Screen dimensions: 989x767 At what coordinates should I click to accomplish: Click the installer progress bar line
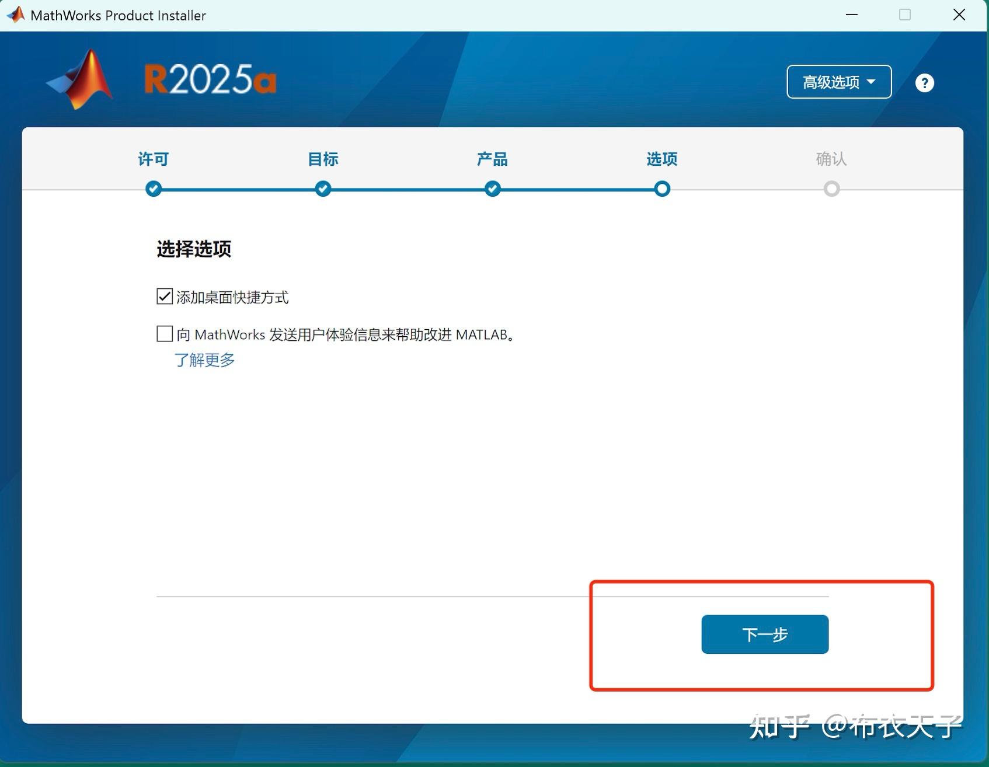tap(409, 189)
